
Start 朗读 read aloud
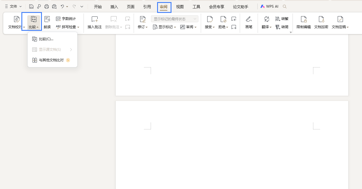point(47,23)
